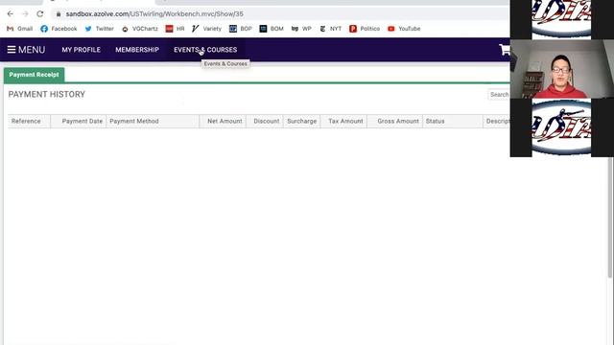Screen dimensions: 614x345
Task: Open the VOChartz bookmark
Action: pyautogui.click(x=139, y=29)
